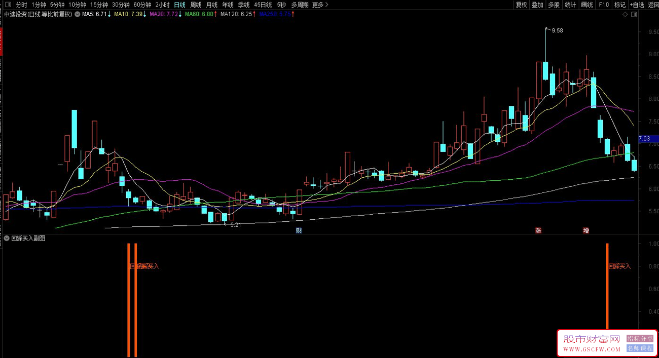Viewport: 659px width, 358px height.
Task: Click the 5.21 low price label
Action: [x=235, y=224]
